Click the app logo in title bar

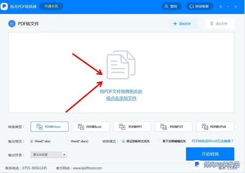4,6
